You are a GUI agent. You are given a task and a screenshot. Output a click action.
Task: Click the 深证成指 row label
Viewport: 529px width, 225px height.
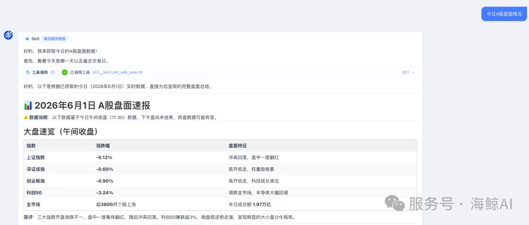[36, 169]
